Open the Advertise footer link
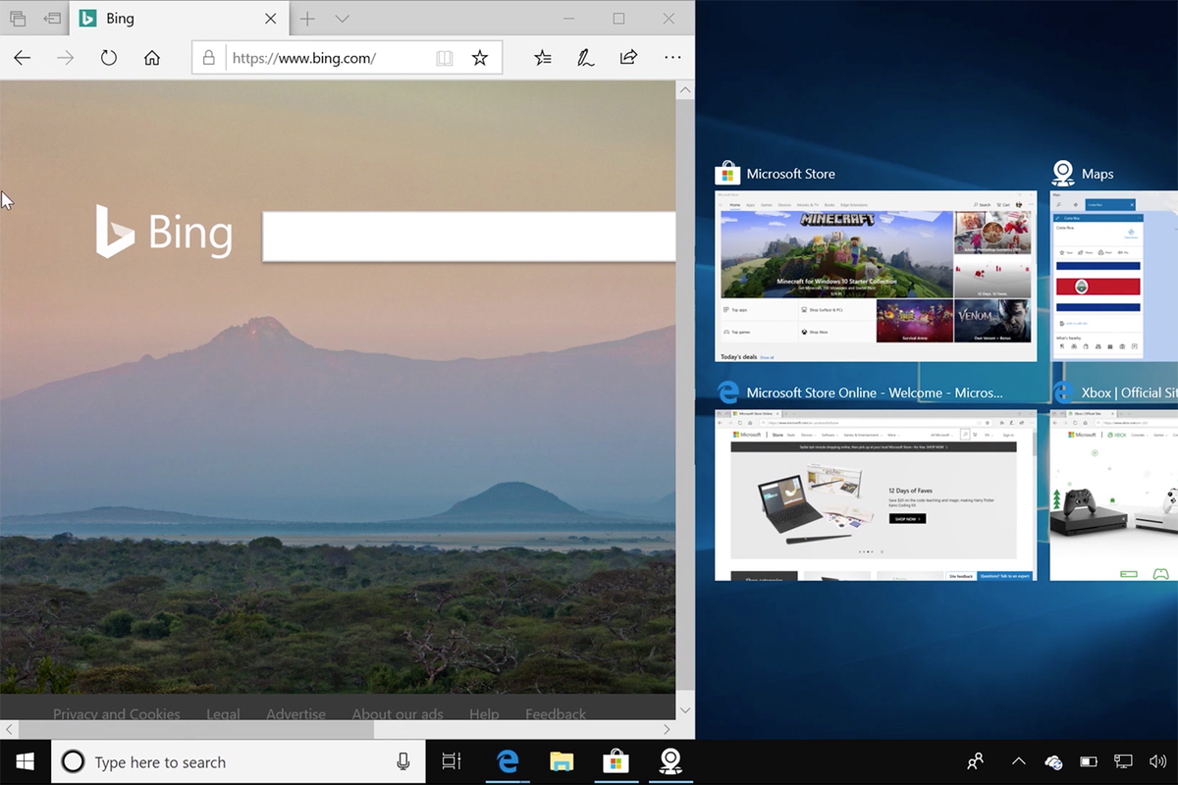 [x=295, y=714]
